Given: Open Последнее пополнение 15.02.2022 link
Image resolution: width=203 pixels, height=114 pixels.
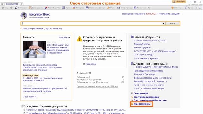Looking at the screenshot, I should tap(139, 14).
